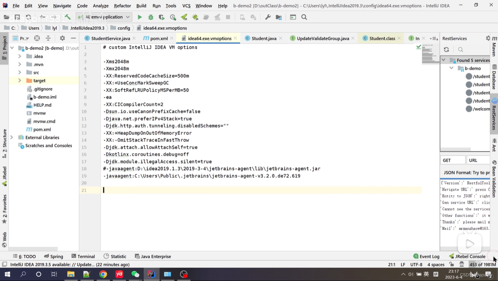Click the green inspection checkmark in editor

pos(419,47)
